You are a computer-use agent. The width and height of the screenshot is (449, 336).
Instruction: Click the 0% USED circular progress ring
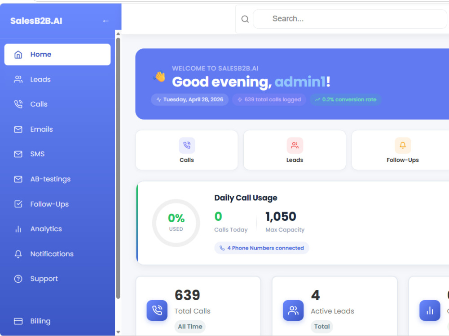point(176,223)
